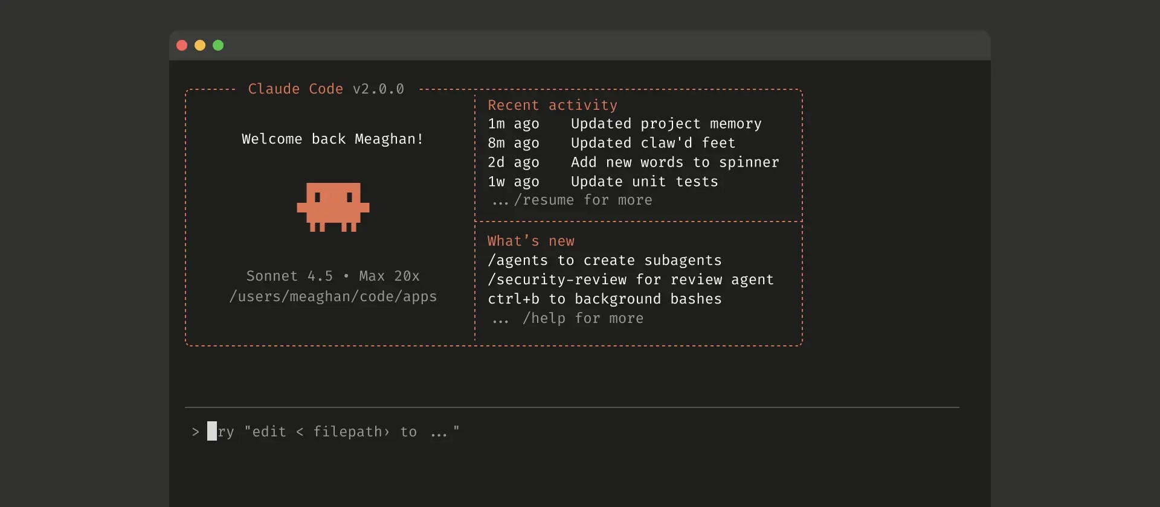Click the "Claude Code v2.0.0" title text
1160x507 pixels.
point(326,89)
